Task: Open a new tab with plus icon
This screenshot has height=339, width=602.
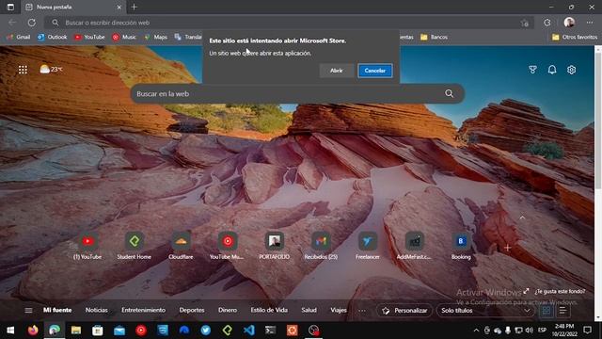Action: (134, 7)
